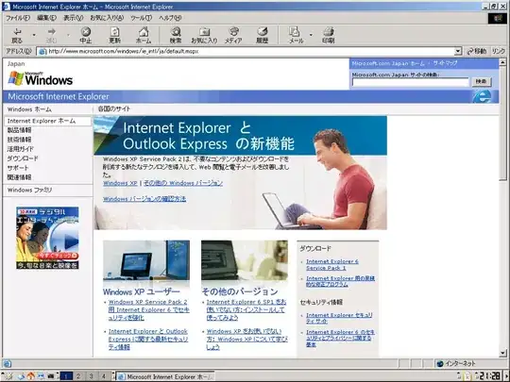Image resolution: width=510 pixels, height=382 pixels.
Task: Open the Back button history dropdown arrow
Action: click(34, 35)
